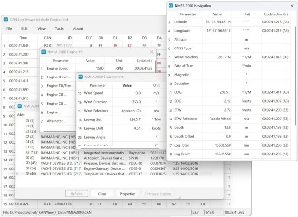
Task: Select device row A3 (163) Integrated Instrumentation
Action: (92, 153)
